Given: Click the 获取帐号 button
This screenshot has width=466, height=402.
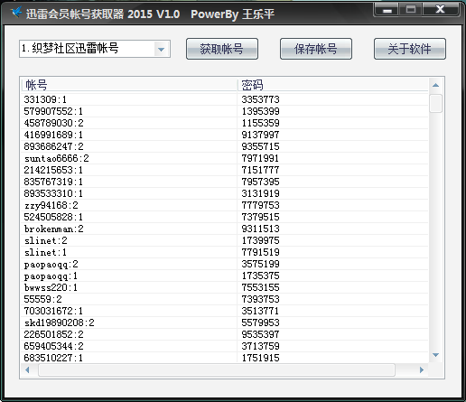Looking at the screenshot, I should click(x=222, y=49).
